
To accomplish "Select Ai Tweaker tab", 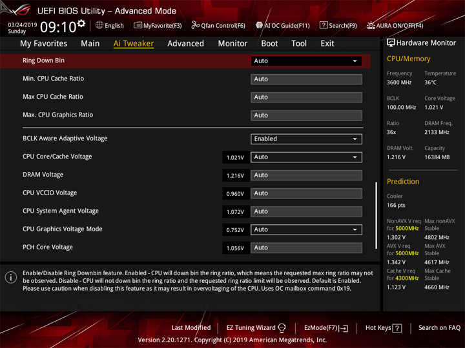I will click(x=134, y=43).
